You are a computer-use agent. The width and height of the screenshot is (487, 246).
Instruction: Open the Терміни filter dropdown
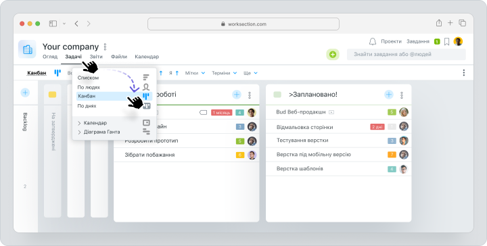225,73
